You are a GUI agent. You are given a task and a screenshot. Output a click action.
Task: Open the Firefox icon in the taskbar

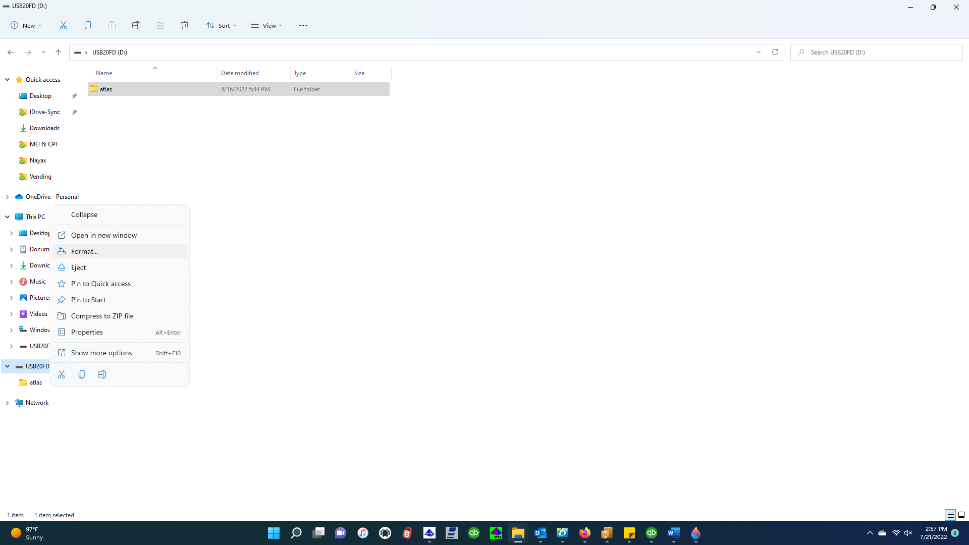[584, 533]
